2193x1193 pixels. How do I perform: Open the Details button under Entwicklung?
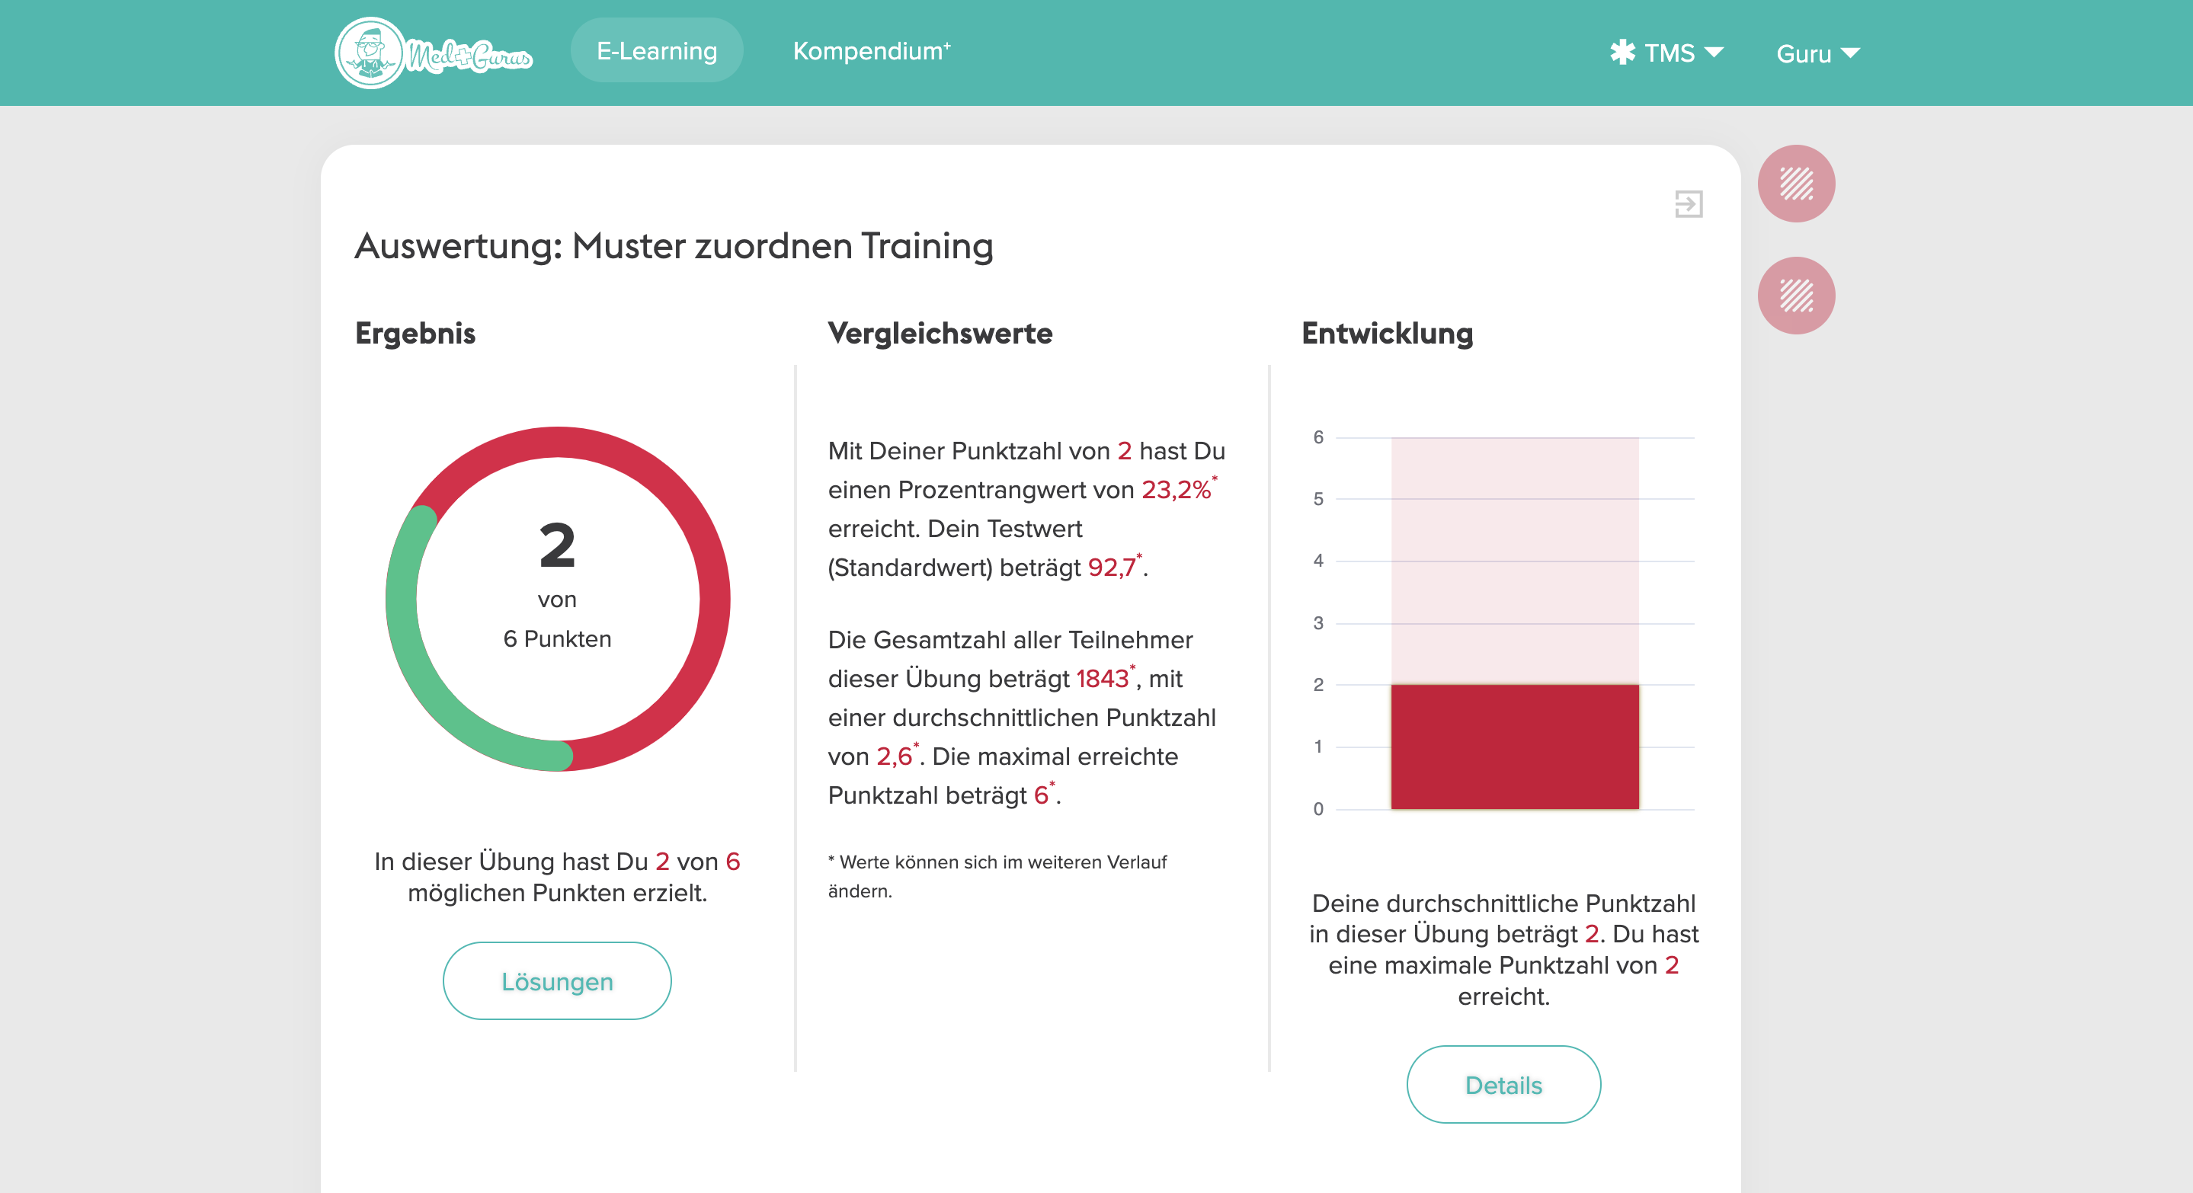click(1503, 1085)
